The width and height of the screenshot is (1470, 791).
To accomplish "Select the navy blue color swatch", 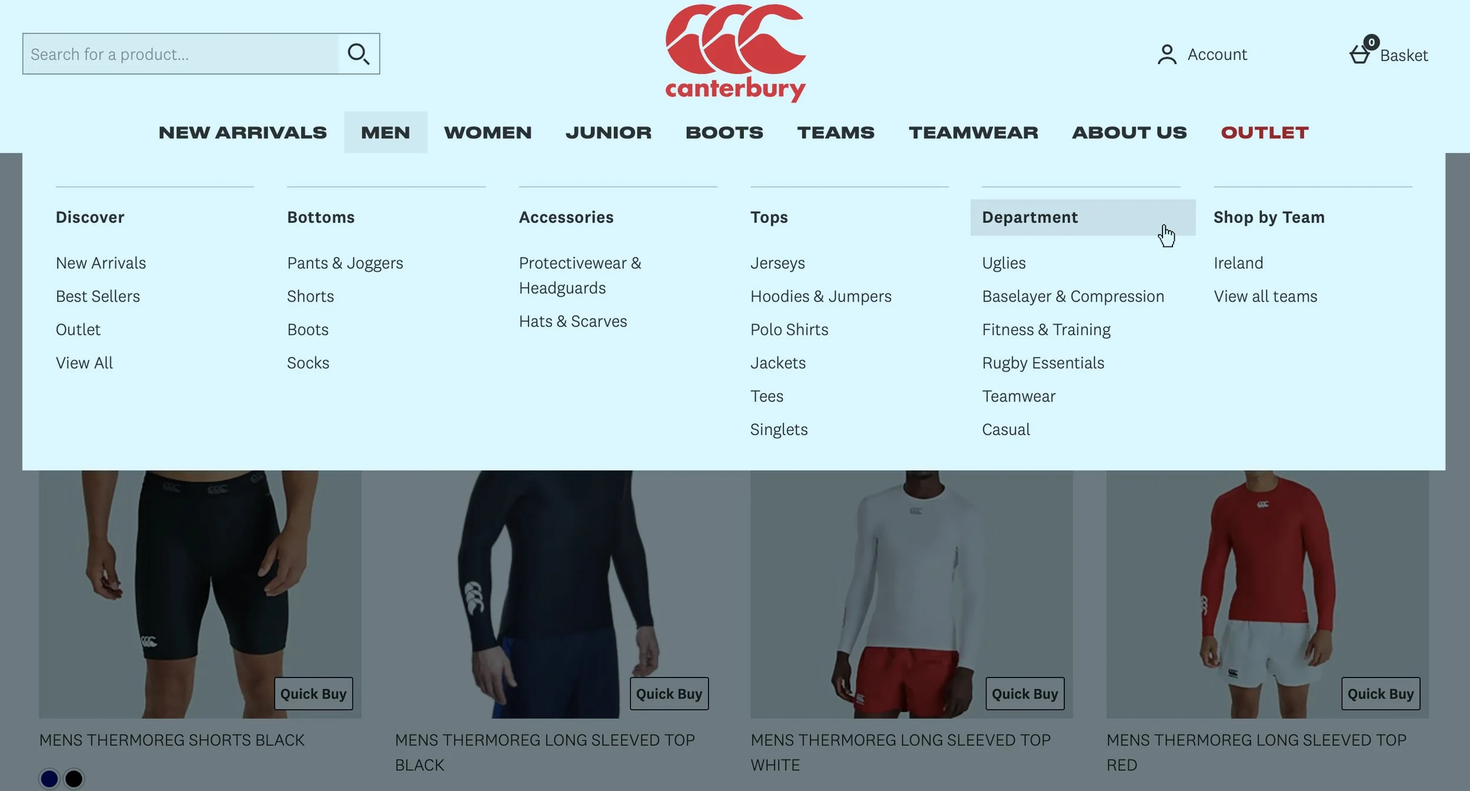I will pyautogui.click(x=49, y=779).
